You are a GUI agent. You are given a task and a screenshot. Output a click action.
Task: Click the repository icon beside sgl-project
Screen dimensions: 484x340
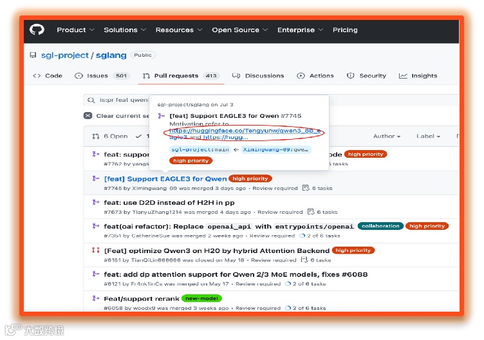pyautogui.click(x=33, y=55)
